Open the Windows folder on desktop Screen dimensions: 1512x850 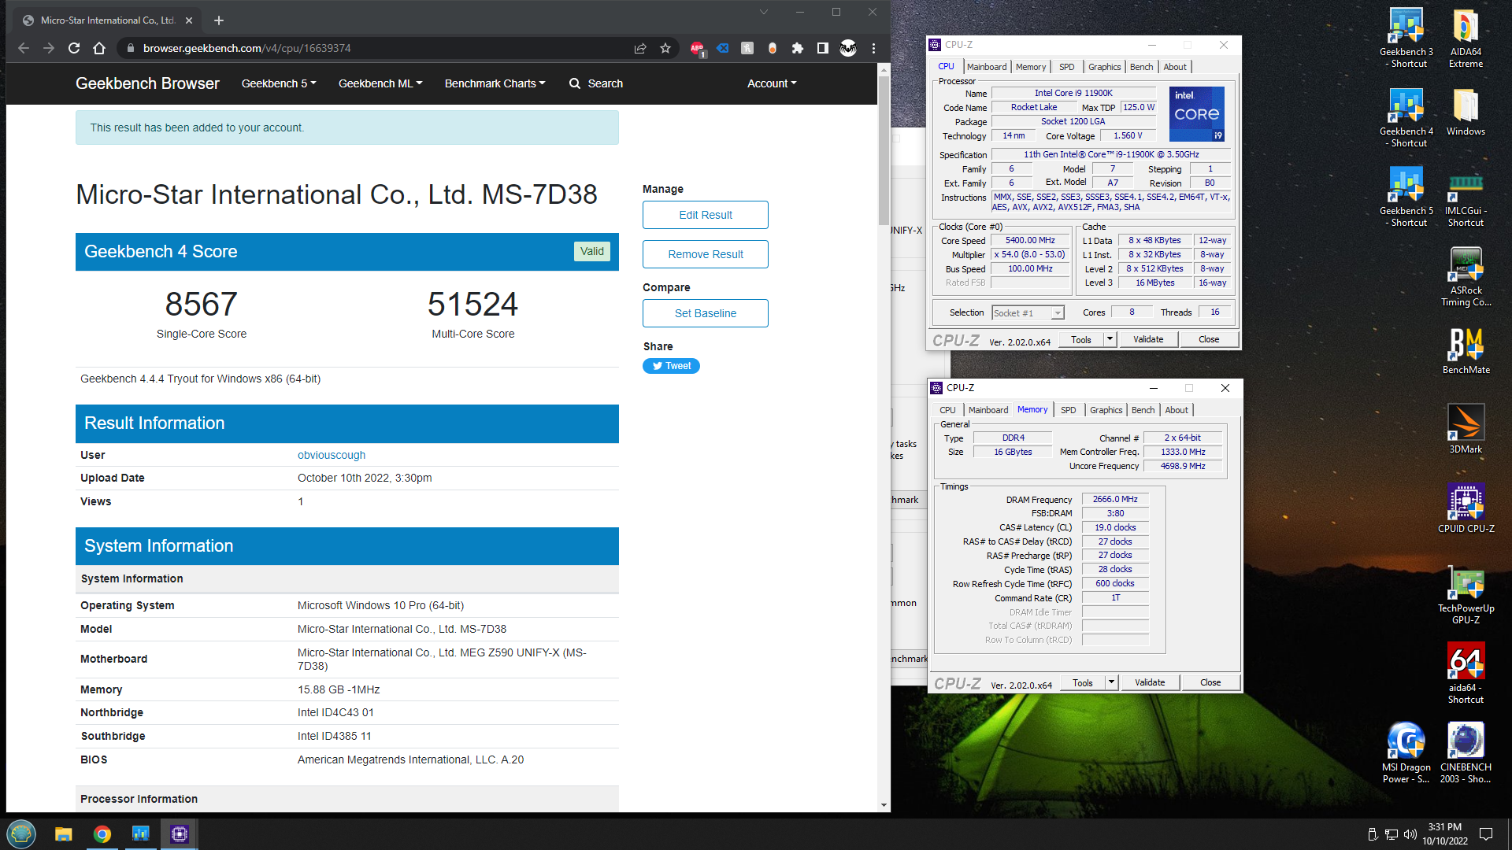coord(1466,112)
